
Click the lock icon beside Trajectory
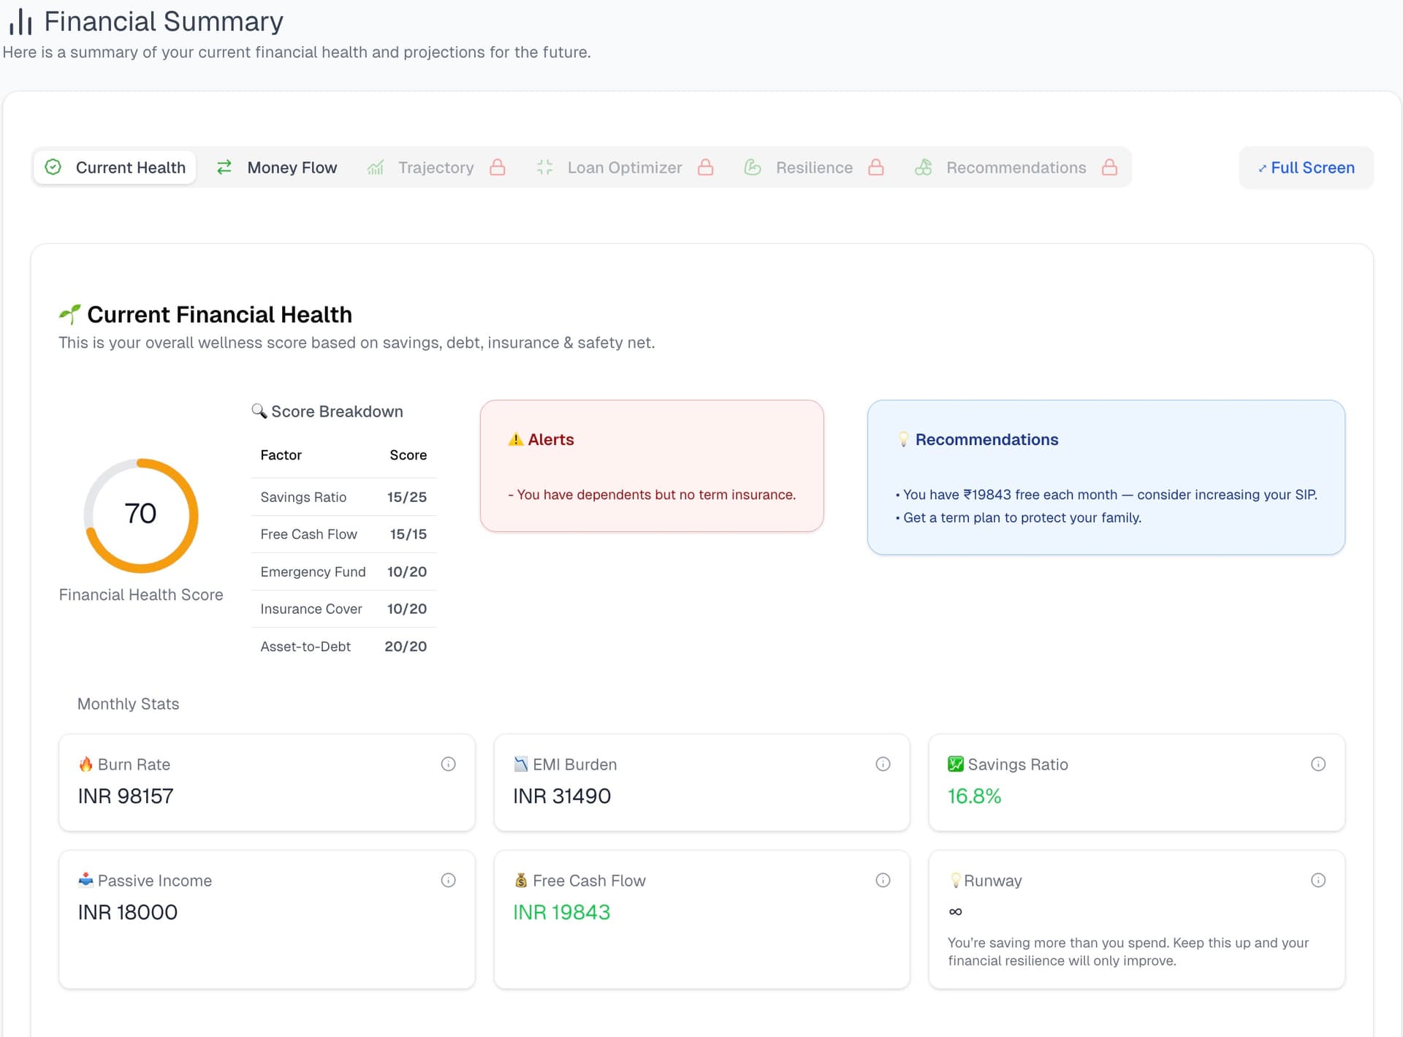(498, 167)
